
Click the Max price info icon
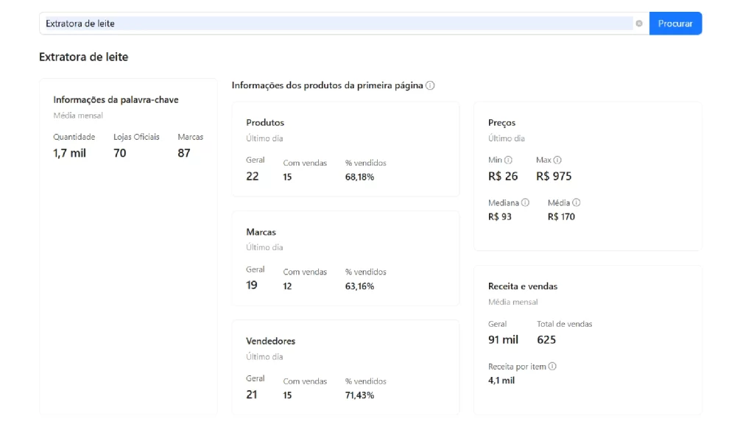click(x=557, y=160)
